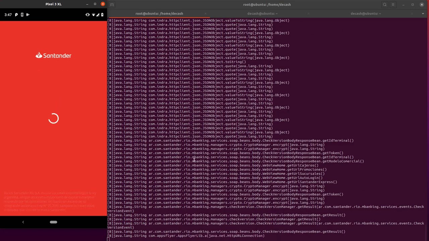Switch to the middle decash@ubuntu tab
Screen dimensions: 429x241
pyautogui.click(x=262, y=14)
